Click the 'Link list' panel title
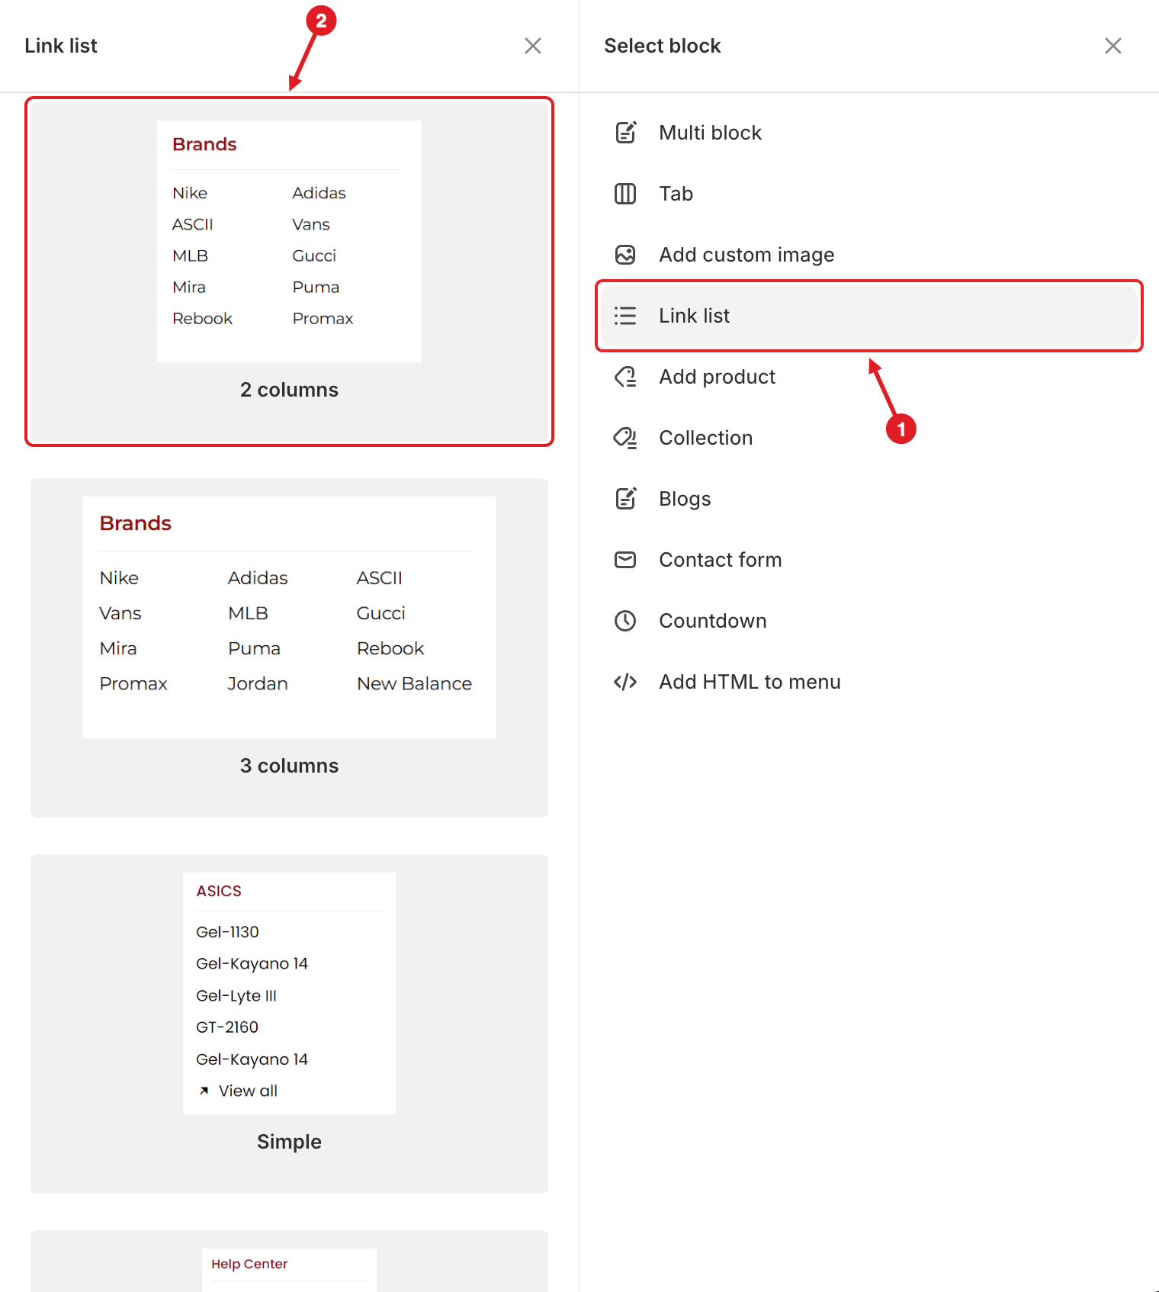The image size is (1159, 1292). (x=61, y=46)
